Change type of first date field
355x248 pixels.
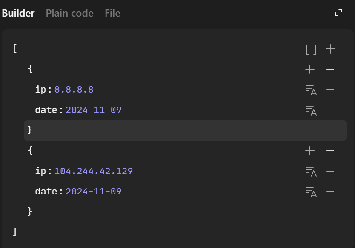(x=311, y=110)
